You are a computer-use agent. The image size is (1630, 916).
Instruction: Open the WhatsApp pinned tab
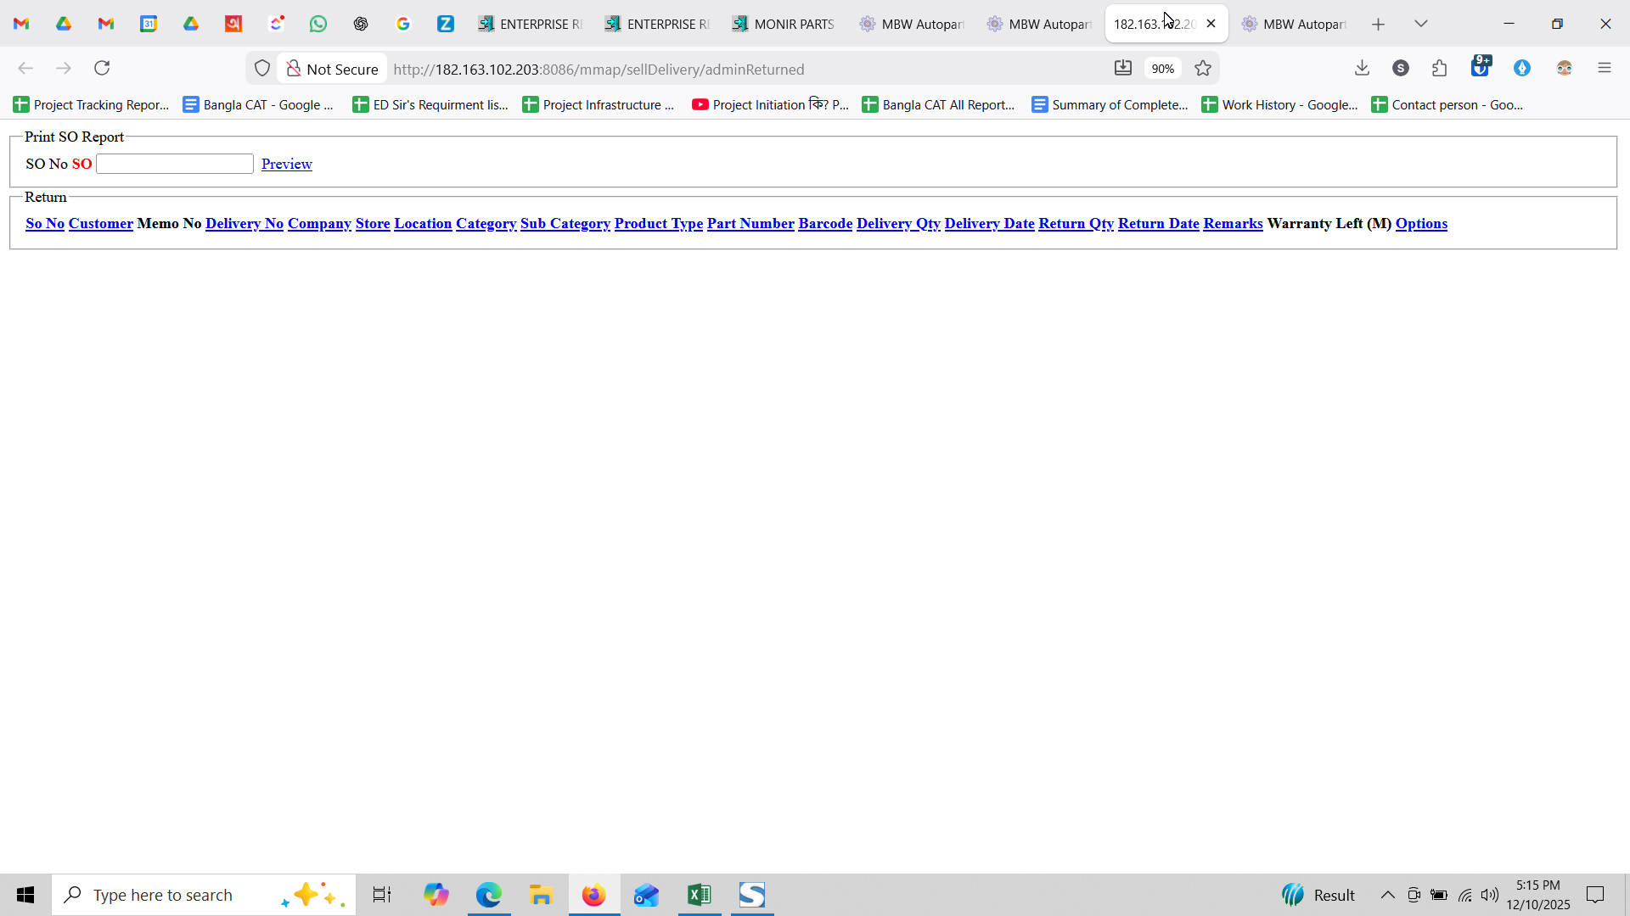pyautogui.click(x=318, y=24)
